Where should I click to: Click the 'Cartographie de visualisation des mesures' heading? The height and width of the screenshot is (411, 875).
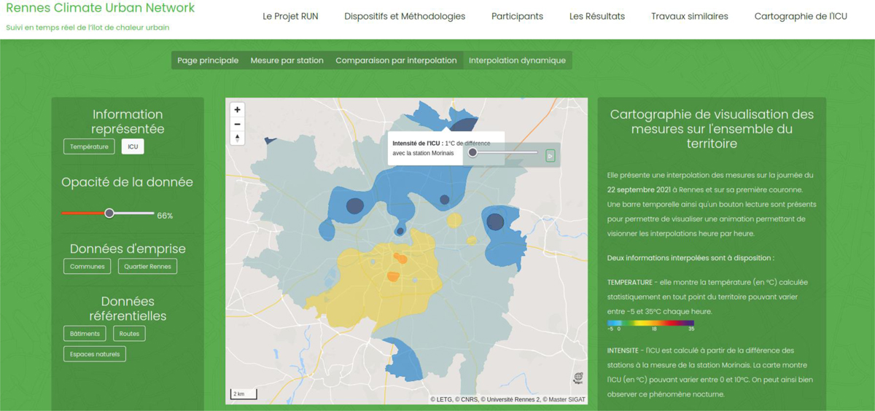[x=712, y=129]
